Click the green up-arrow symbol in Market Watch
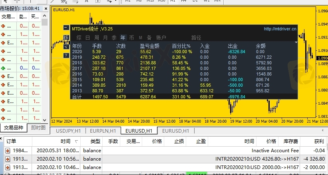 3,68
